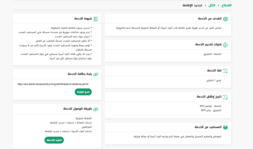Viewport: 253px width, 149px height.
Task: Go to القطاع in the breadcrumb
Action: (x=226, y=5)
